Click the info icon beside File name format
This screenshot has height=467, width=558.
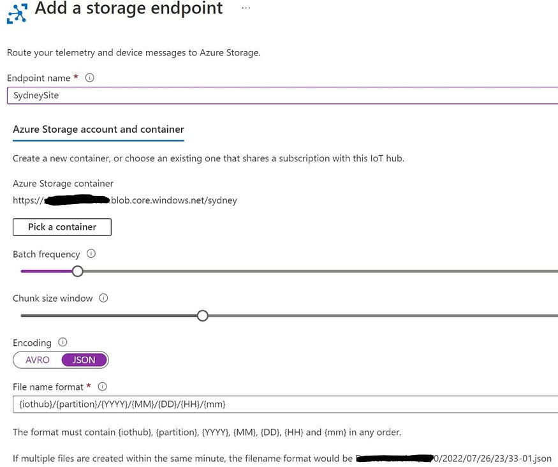[103, 387]
